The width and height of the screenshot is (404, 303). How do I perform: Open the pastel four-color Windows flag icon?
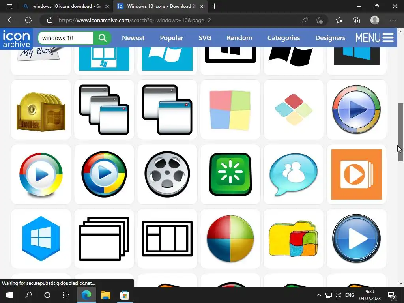pyautogui.click(x=230, y=110)
